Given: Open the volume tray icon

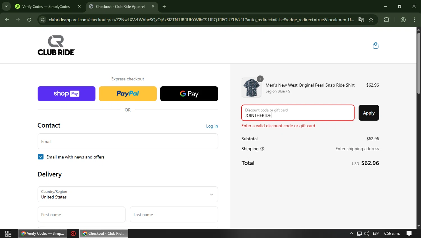Looking at the screenshot, I should (x=367, y=234).
